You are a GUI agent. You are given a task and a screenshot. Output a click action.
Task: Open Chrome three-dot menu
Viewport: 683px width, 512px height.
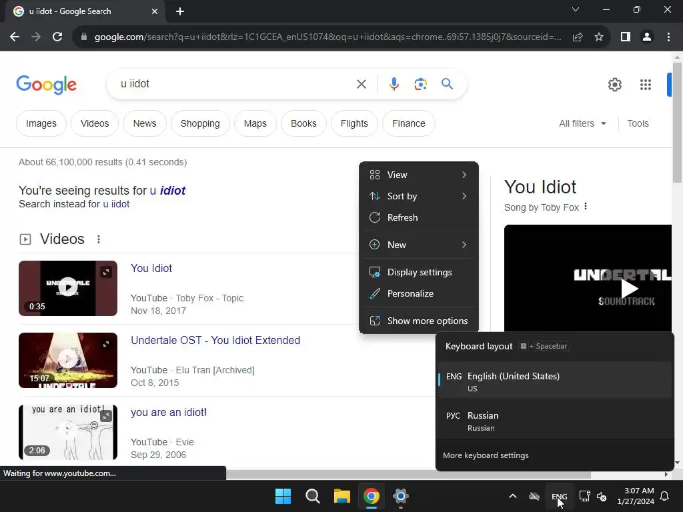(668, 37)
